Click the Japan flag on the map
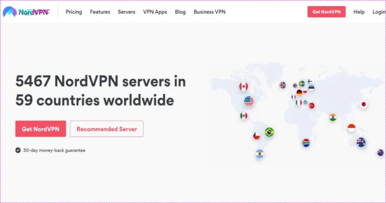 tap(363, 104)
